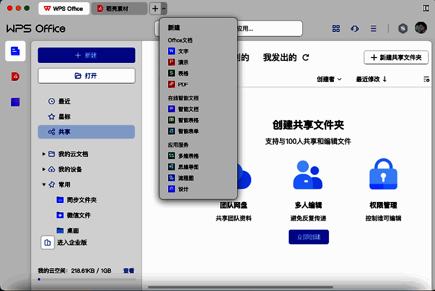Click the hexagon membership icon
This screenshot has height=291, width=435.
[x=403, y=29]
